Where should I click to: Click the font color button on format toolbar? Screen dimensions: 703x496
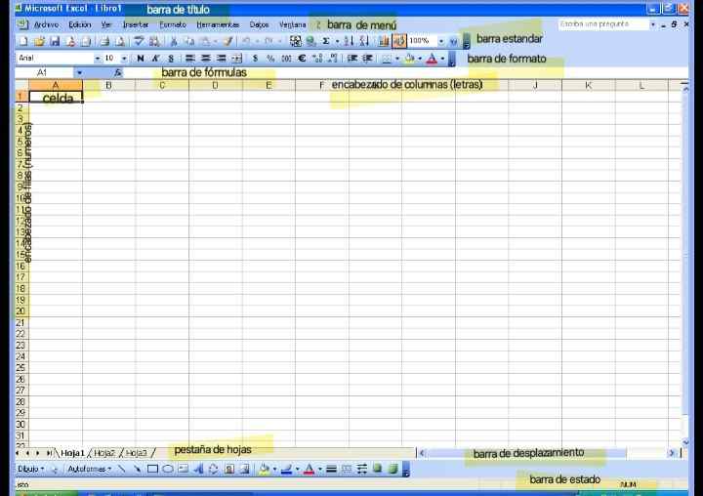(433, 59)
